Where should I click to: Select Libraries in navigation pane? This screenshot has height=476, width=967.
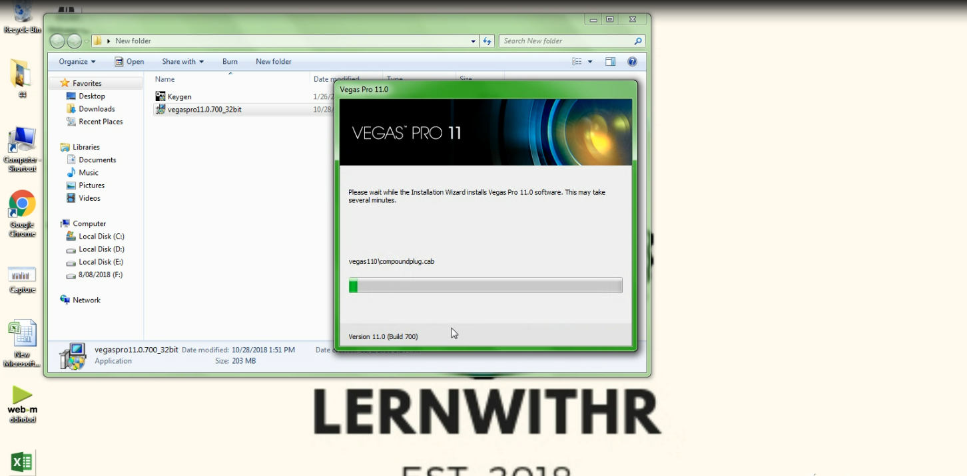pos(87,148)
